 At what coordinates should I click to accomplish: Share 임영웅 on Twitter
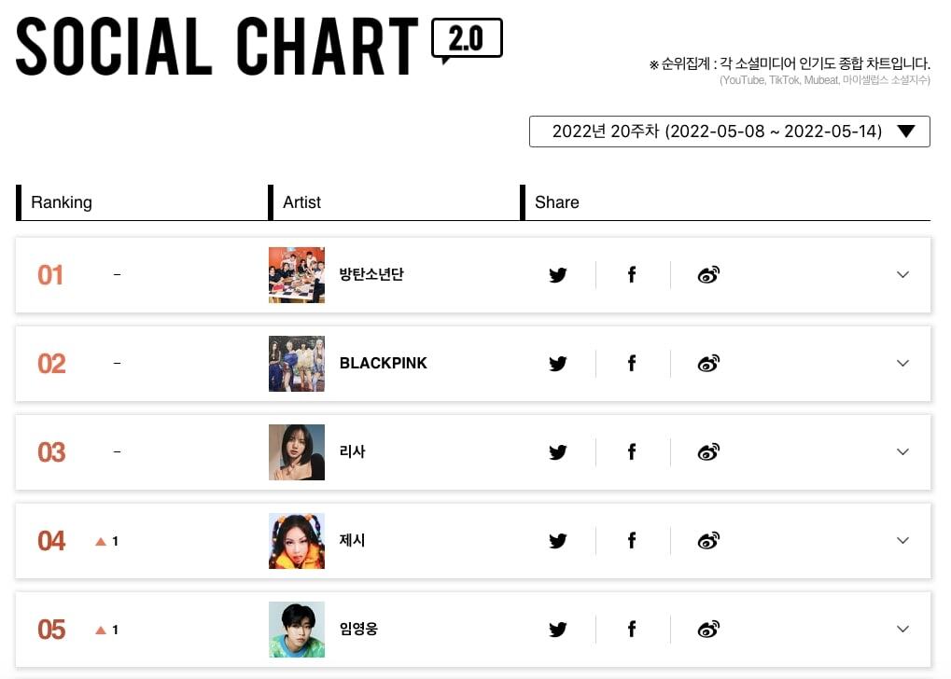point(558,630)
